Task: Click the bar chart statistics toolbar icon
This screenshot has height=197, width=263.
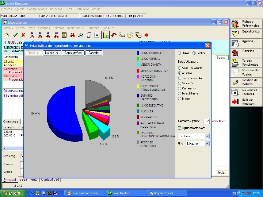Action: tap(105, 35)
